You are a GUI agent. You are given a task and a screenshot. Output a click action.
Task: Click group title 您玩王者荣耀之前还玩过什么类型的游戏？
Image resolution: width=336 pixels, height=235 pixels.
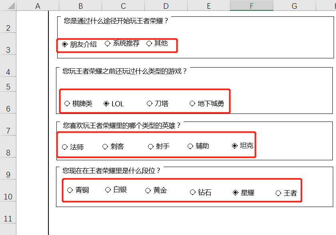[x=124, y=71]
